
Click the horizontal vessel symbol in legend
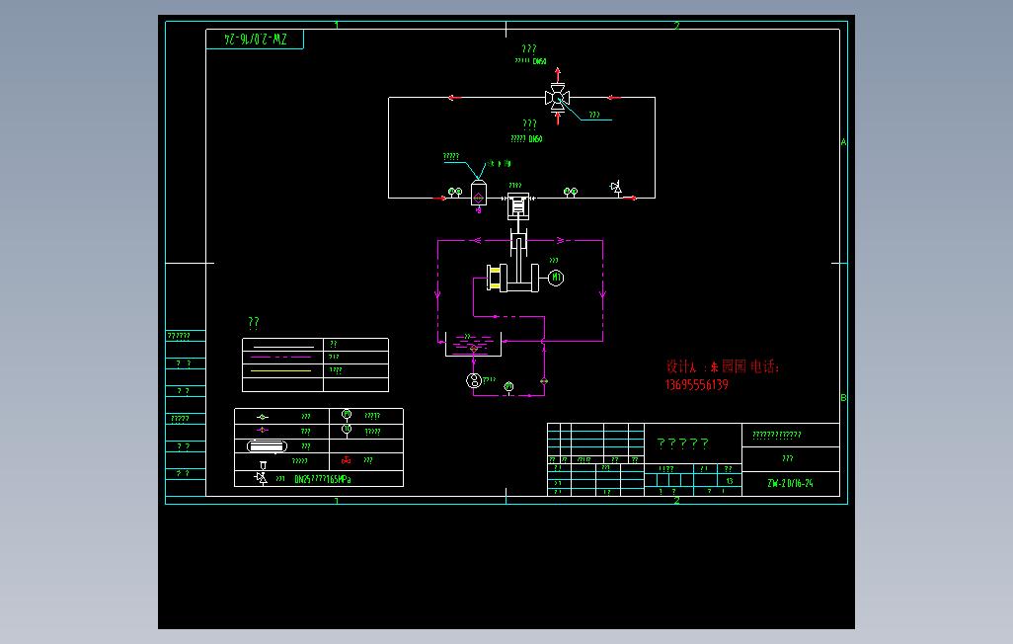[x=267, y=446]
